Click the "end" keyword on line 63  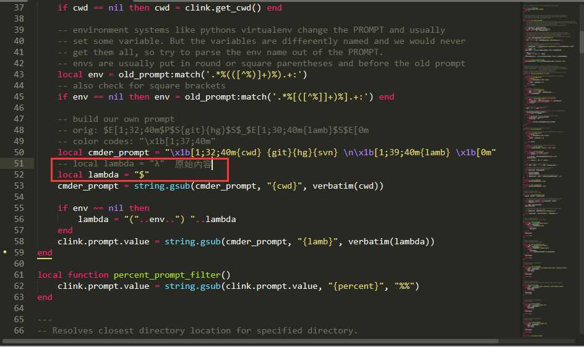point(45,297)
